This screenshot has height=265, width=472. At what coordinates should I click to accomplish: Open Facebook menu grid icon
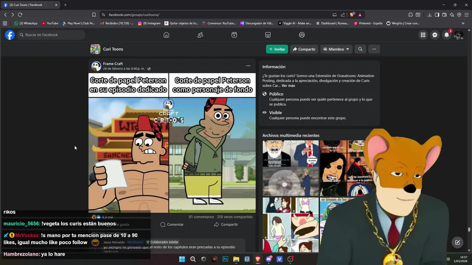[423, 35]
